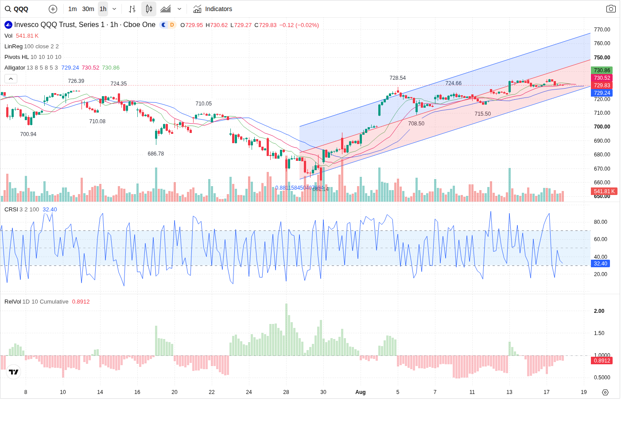Viewport: 629px width, 421px height.
Task: Open the Indicators dialog
Action: [x=213, y=9]
